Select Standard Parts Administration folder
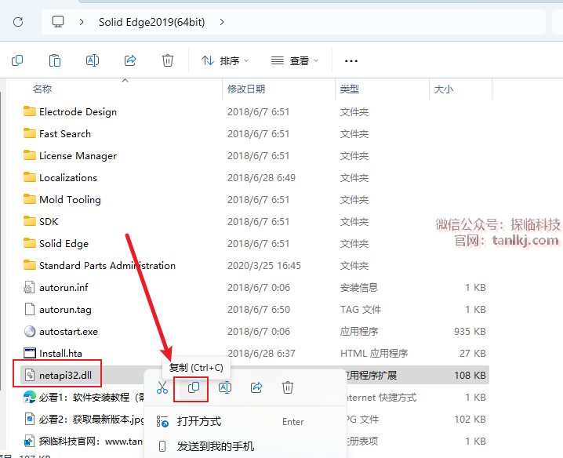Viewport: 563px width, 458px height. coord(107,265)
